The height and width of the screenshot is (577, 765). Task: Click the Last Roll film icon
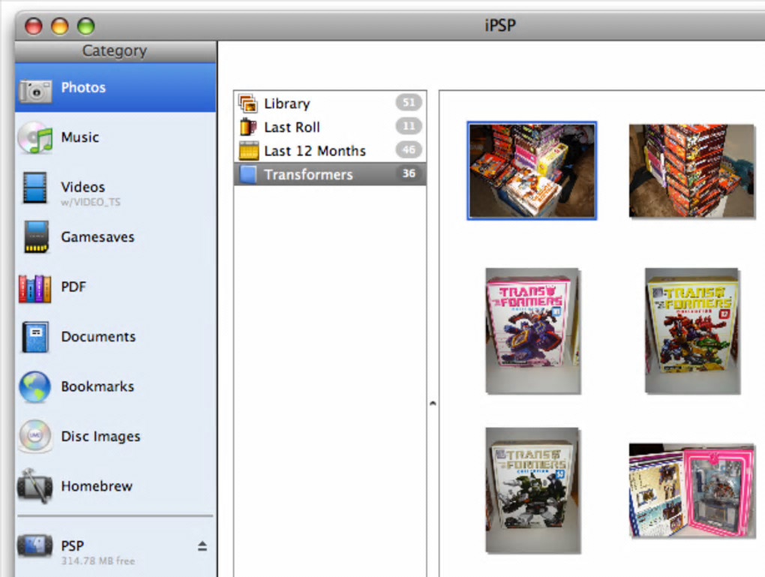(247, 127)
